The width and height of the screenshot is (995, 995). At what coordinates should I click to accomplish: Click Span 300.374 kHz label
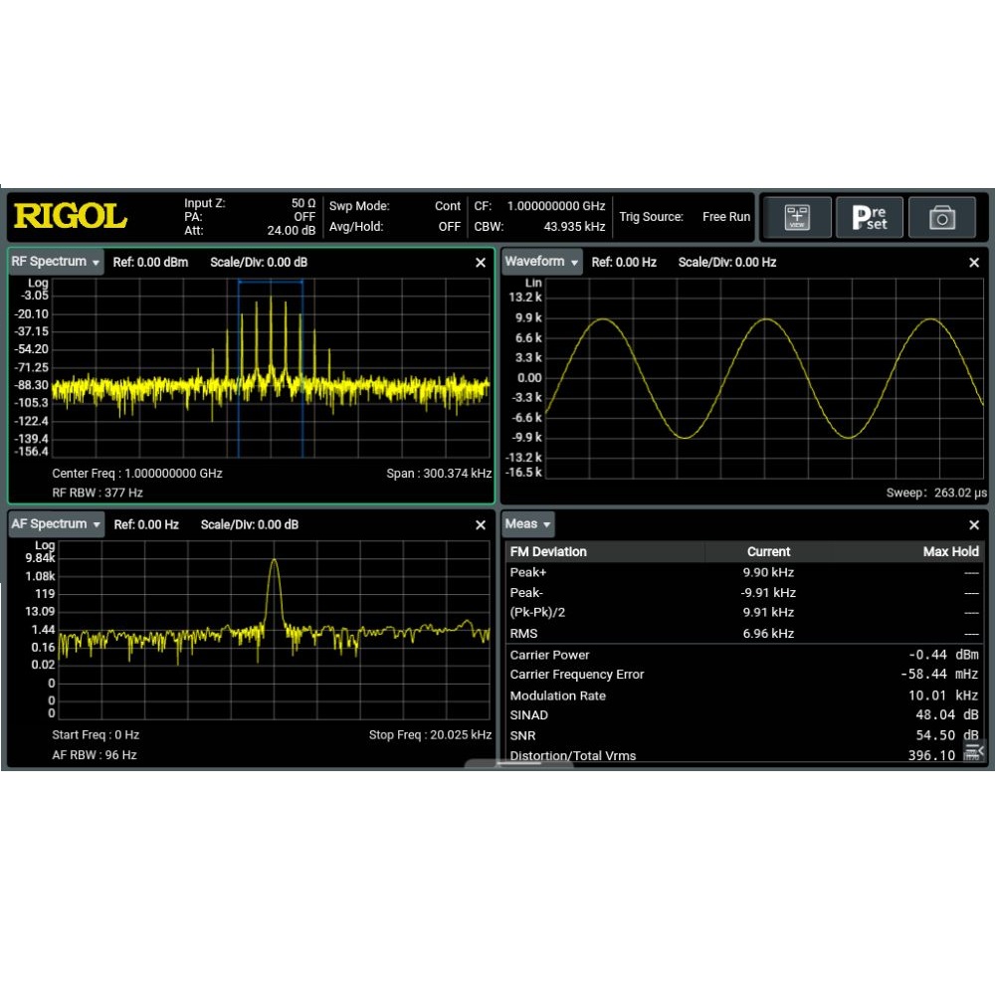click(x=439, y=474)
